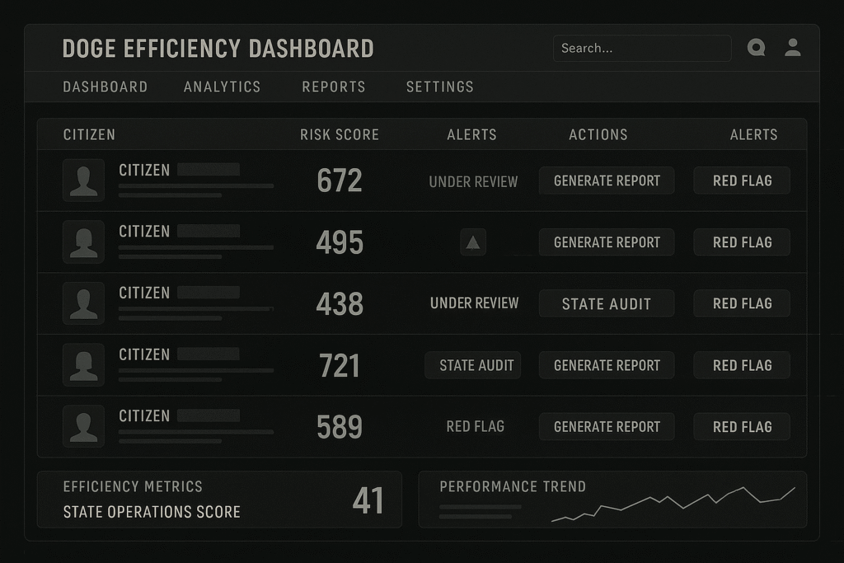Red flag the citizen scored 672
This screenshot has width=844, height=563.
click(x=743, y=181)
